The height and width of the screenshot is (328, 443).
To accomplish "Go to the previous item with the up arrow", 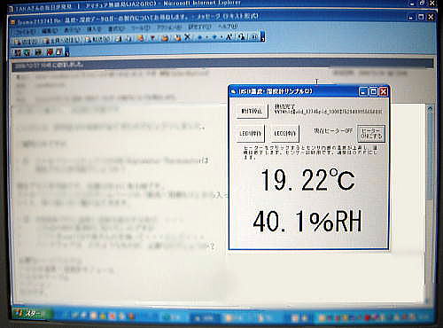I will pyautogui.click(x=200, y=37).
